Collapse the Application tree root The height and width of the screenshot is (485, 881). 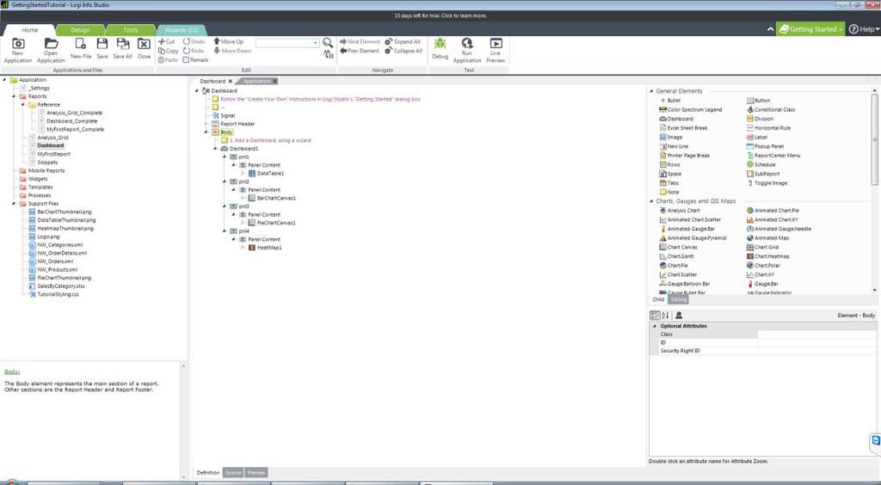4,80
